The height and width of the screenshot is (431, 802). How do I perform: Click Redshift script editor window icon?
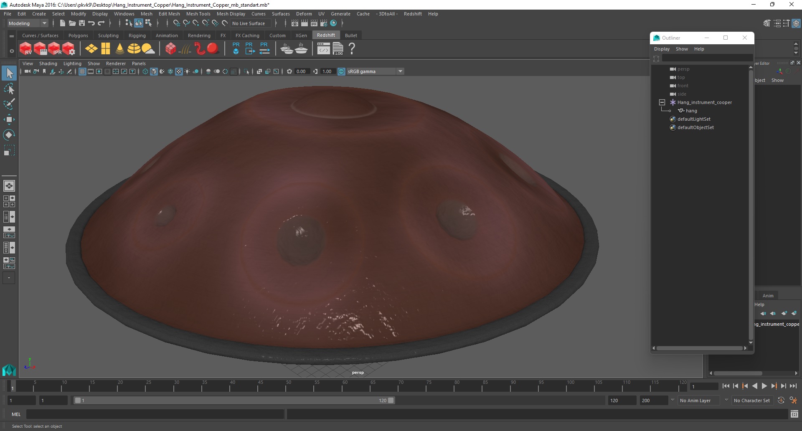tap(323, 49)
